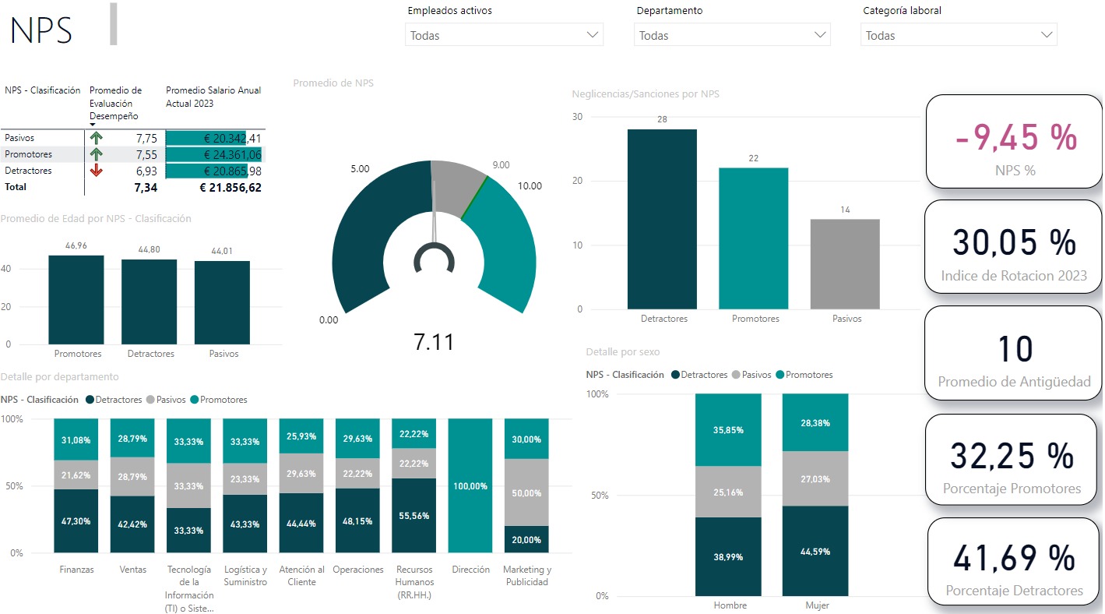This screenshot has width=1105, height=614.
Task: Click the NPS - Clasificación column header
Action: point(42,90)
